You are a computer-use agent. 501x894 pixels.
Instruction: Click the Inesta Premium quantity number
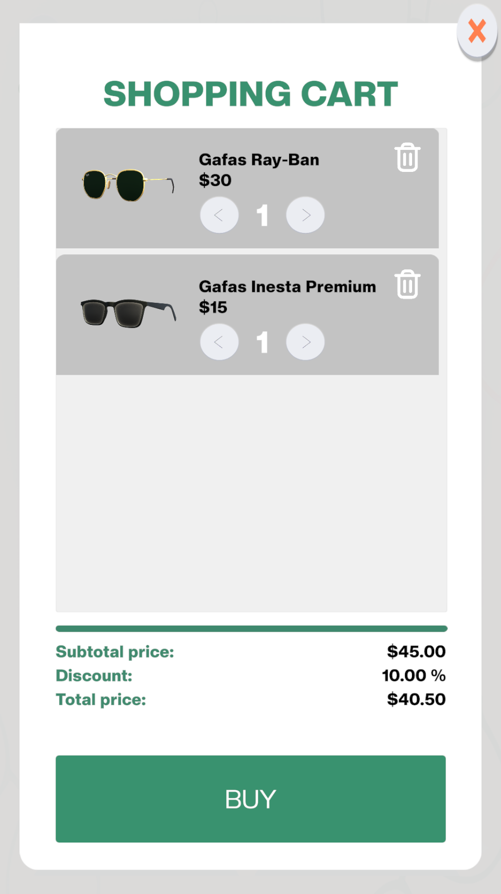pyautogui.click(x=262, y=342)
